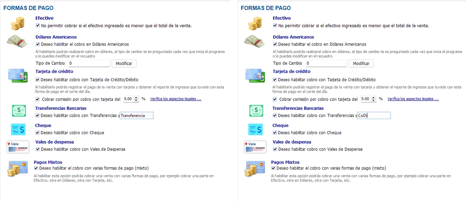Click Modificar button in left panel
Screen dimensions: 466x203
pos(124,64)
